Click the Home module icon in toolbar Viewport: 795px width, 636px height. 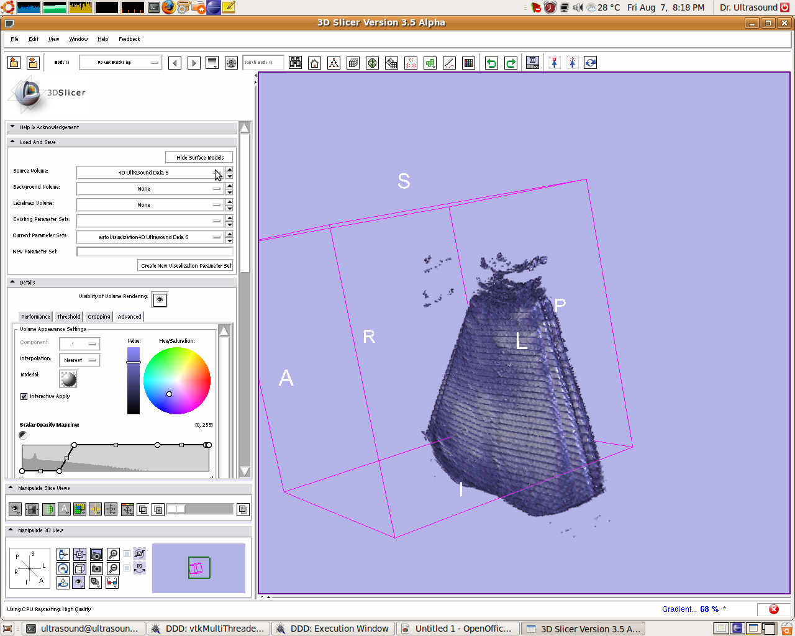click(x=315, y=63)
